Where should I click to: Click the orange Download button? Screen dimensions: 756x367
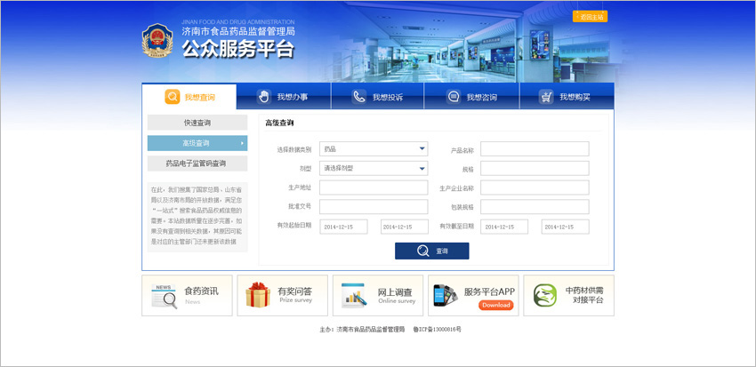tap(495, 305)
